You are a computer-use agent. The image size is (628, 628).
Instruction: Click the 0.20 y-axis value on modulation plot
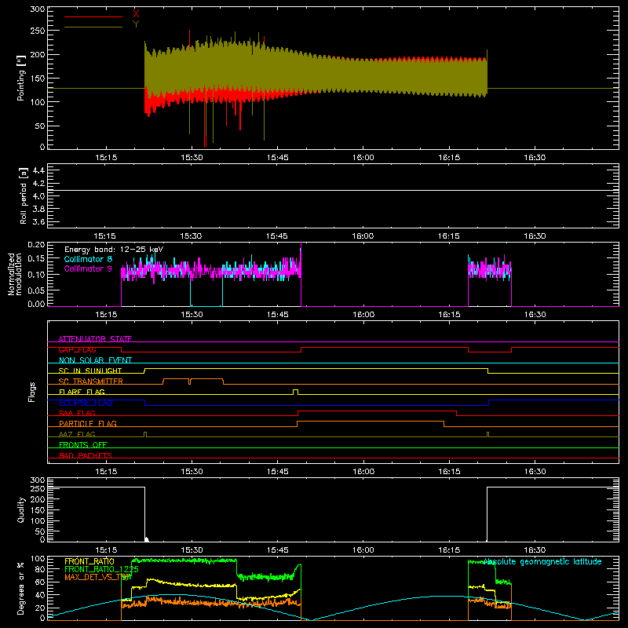coord(36,244)
